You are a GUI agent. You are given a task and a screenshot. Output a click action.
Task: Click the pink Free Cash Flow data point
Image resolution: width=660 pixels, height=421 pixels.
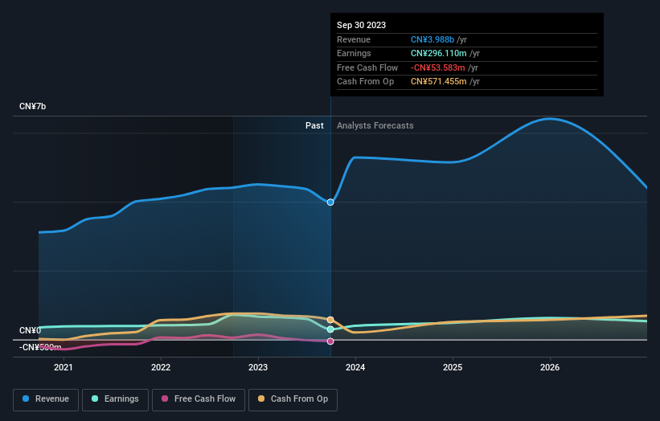coord(330,341)
